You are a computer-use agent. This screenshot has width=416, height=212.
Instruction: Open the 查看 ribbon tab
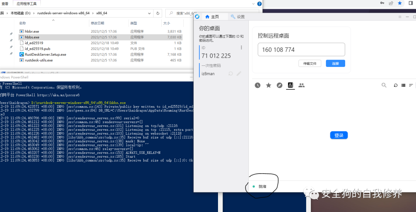5,4
